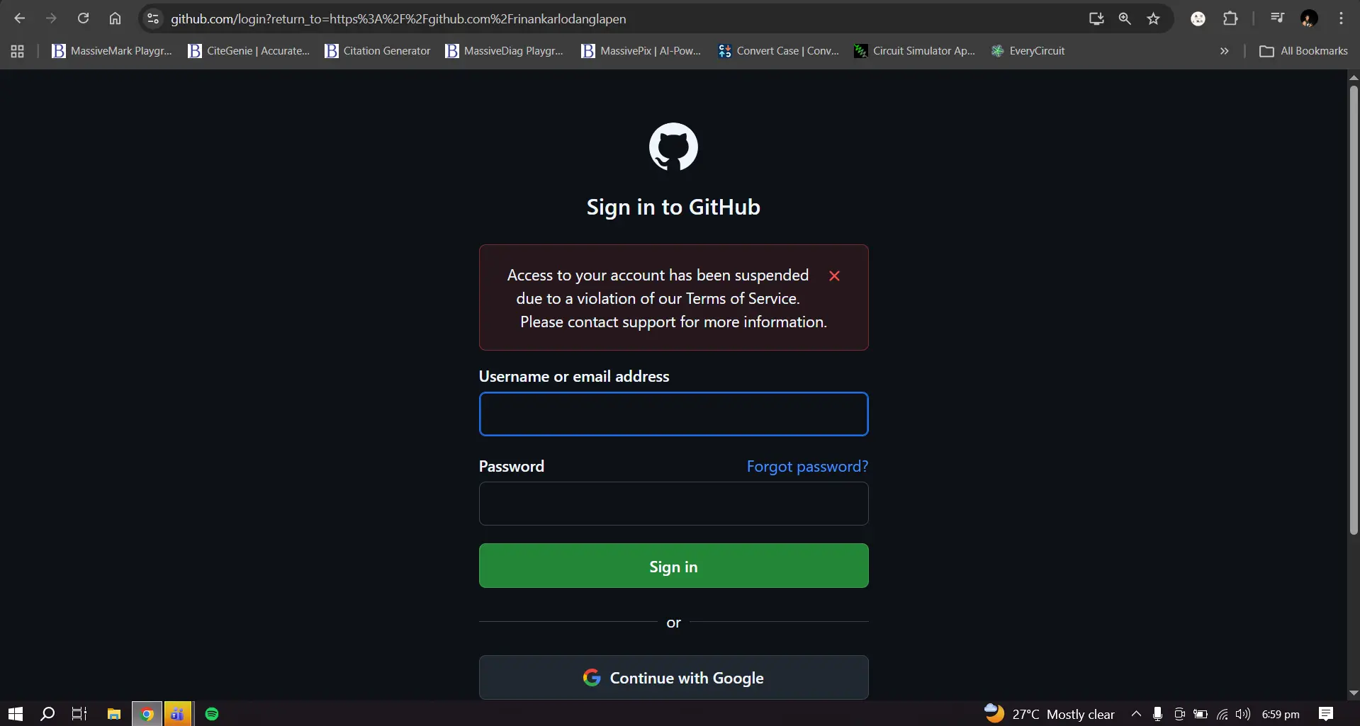
Task: Click the Forgot password? link
Action: coord(807,466)
